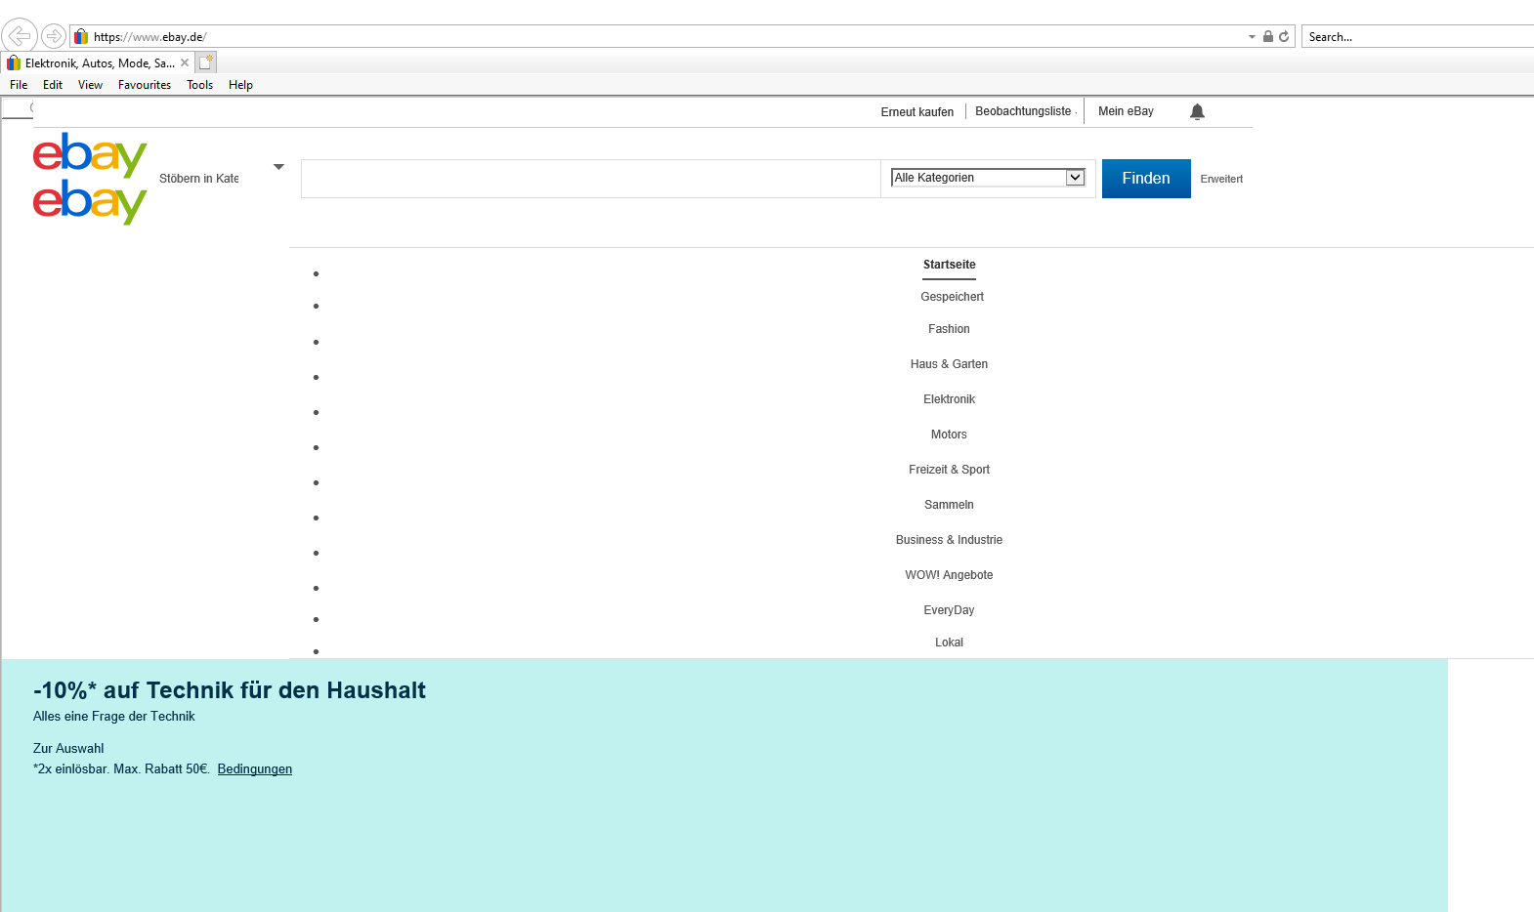Open the Elektronik category
Viewport: 1534px width, 912px height.
(949, 399)
